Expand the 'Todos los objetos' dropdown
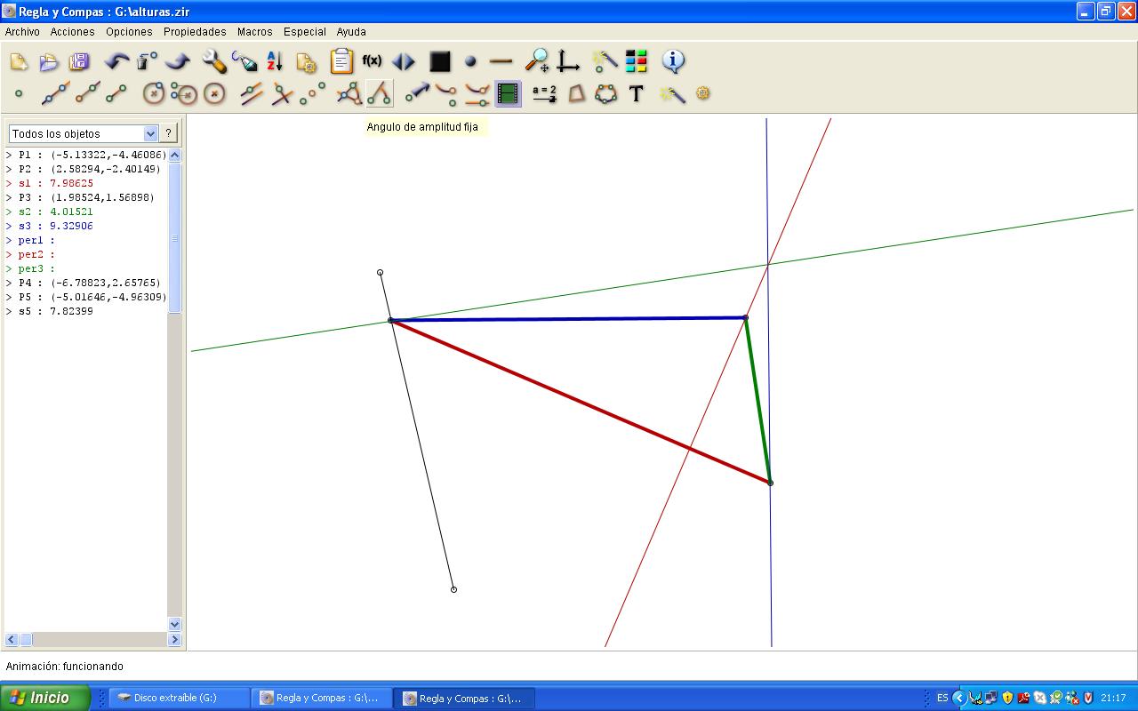The height and width of the screenshot is (711, 1138). (150, 133)
